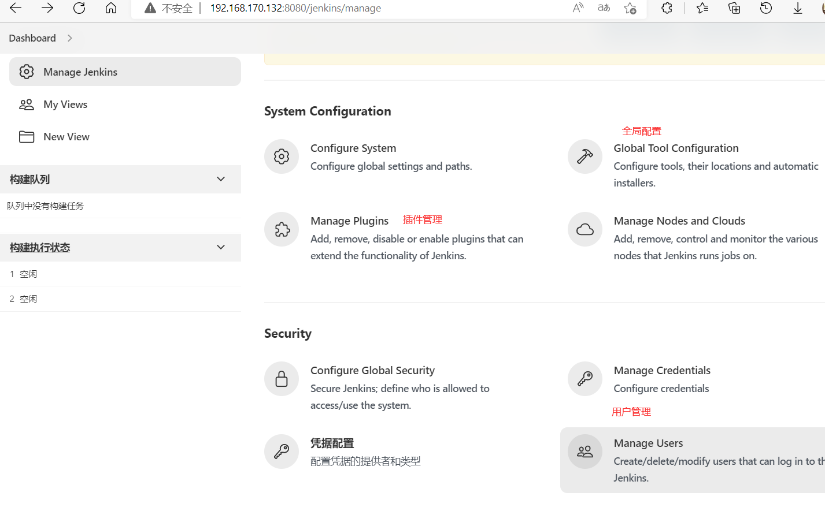Viewport: 825px width, 511px height.
Task: Open Manage Nodes and Clouds
Action: (x=679, y=221)
